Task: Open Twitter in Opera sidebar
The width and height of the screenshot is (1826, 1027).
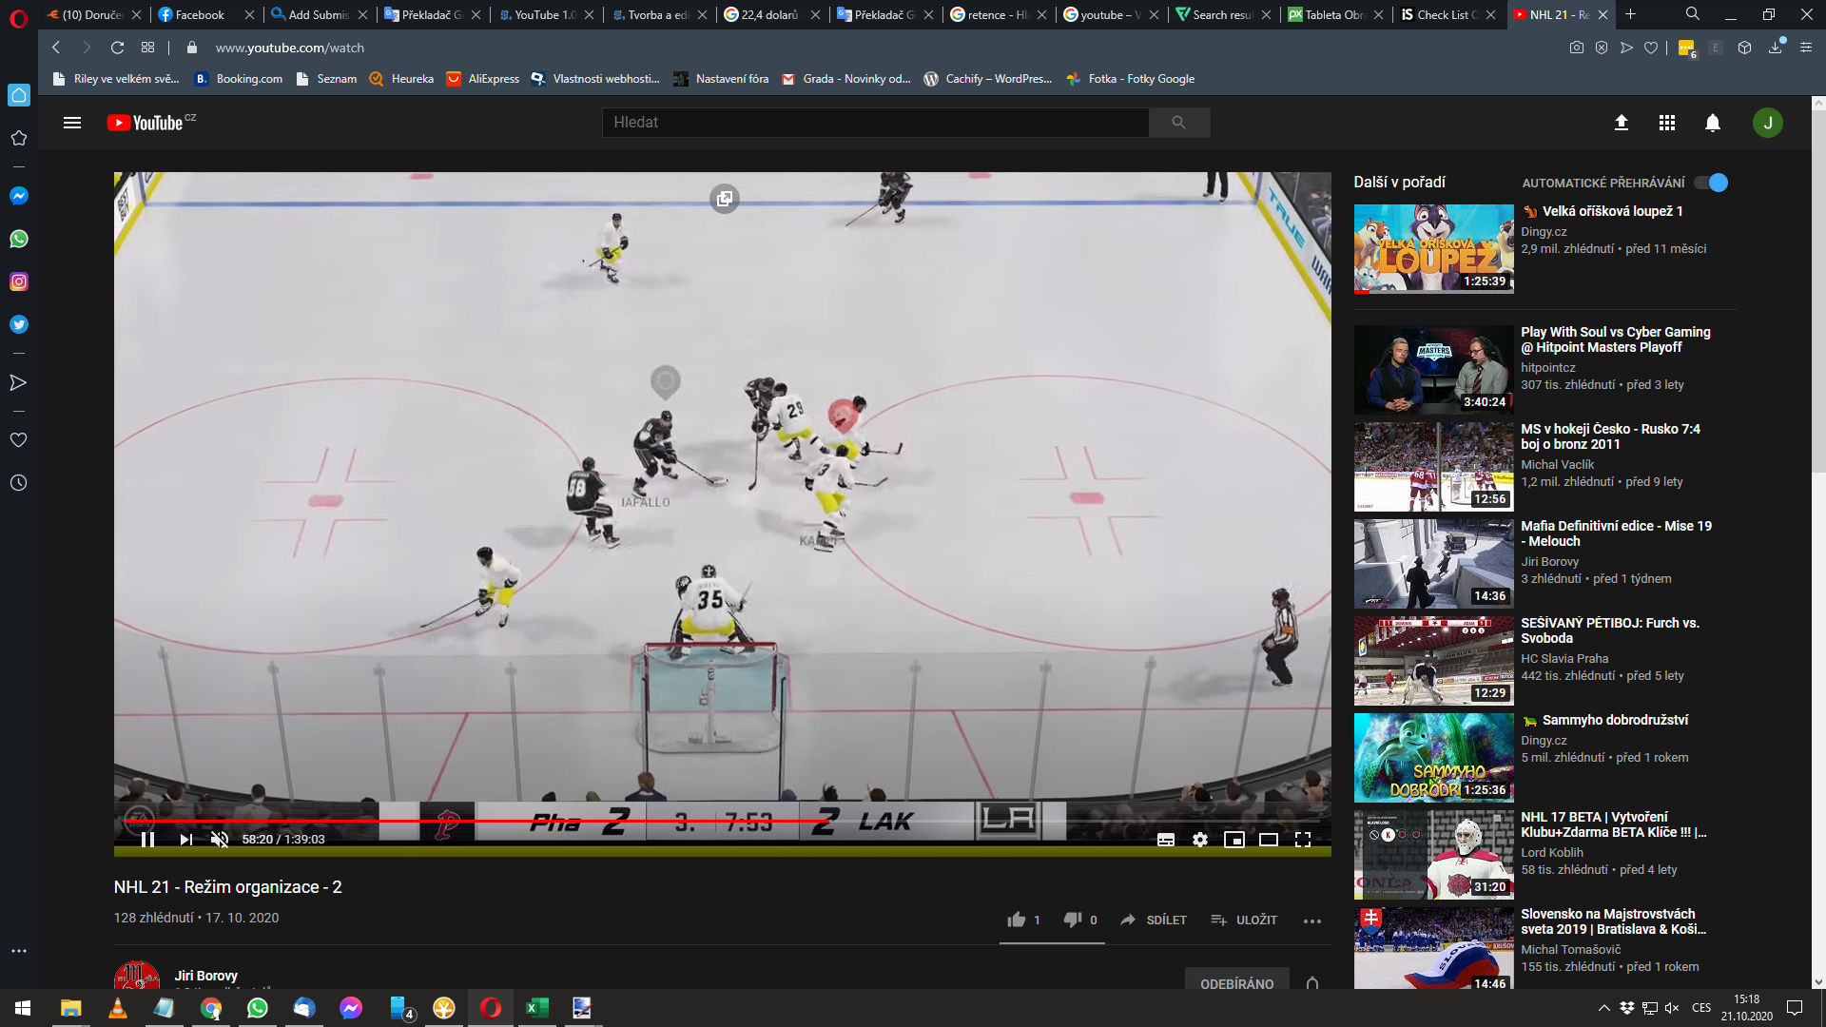Action: click(18, 324)
